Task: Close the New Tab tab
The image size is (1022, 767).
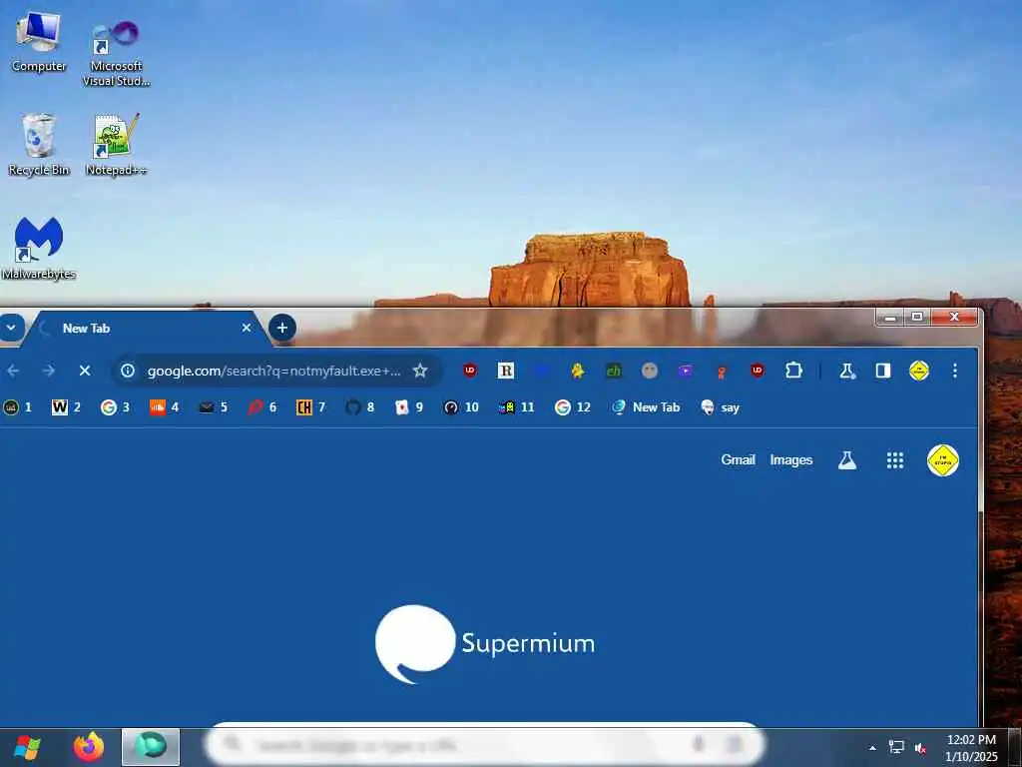Action: pyautogui.click(x=247, y=328)
